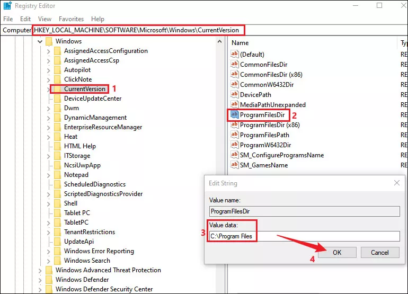Screen dimensions: 408x294
Task: Open the Help menu
Action: tap(97, 19)
